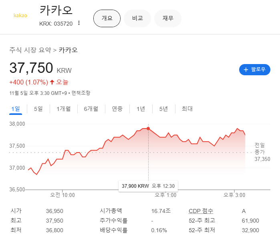Select the 6개월 chart range
Viewport: 280px width, 237px height.
click(x=91, y=108)
